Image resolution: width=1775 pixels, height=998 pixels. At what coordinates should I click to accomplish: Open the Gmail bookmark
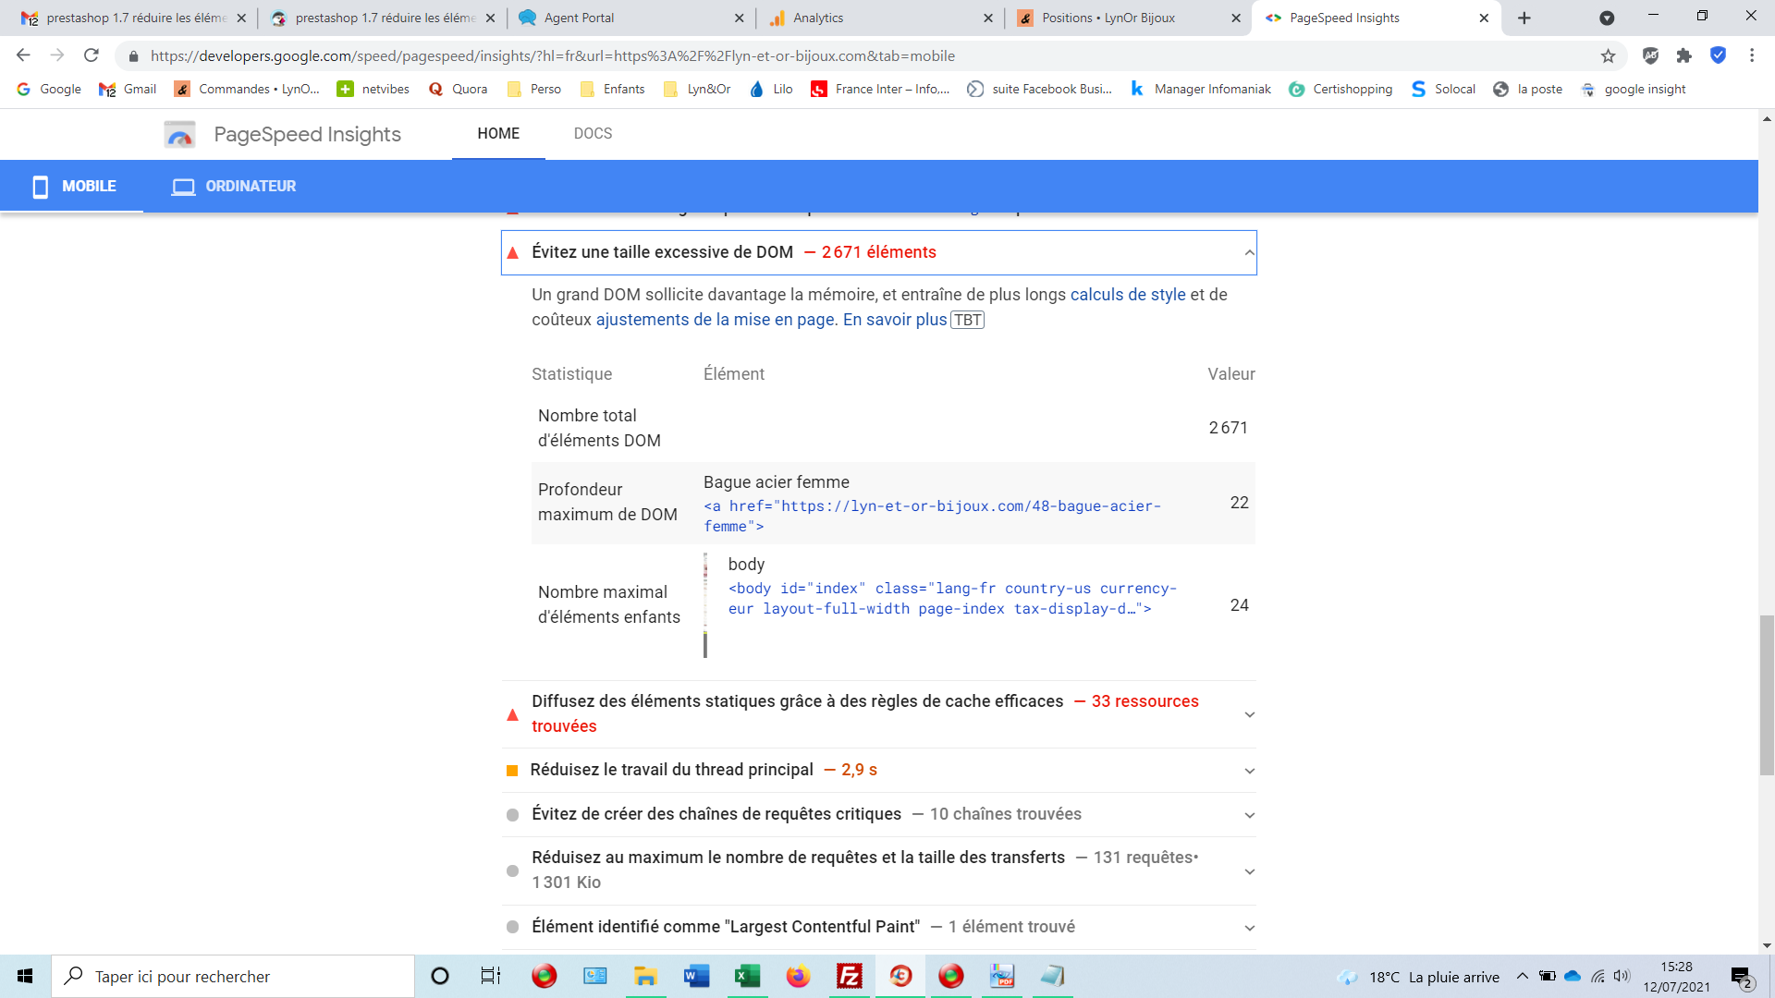128,89
